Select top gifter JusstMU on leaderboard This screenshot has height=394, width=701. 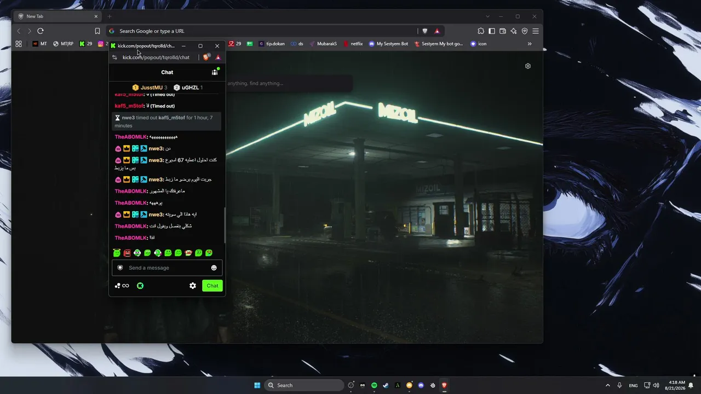(x=150, y=88)
